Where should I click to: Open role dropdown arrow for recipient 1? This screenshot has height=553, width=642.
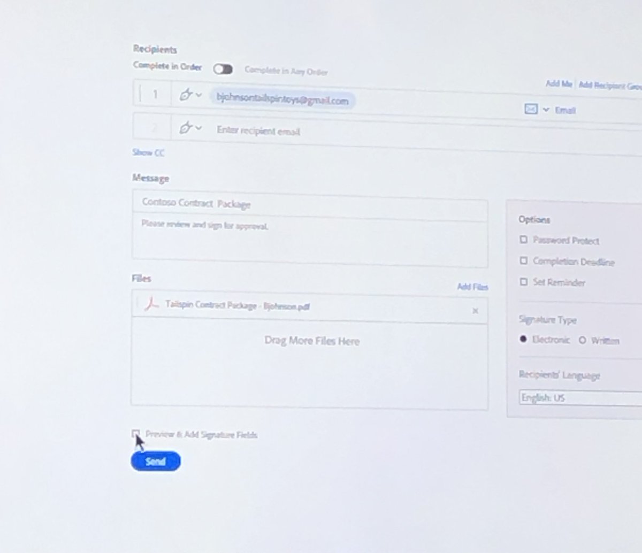198,95
